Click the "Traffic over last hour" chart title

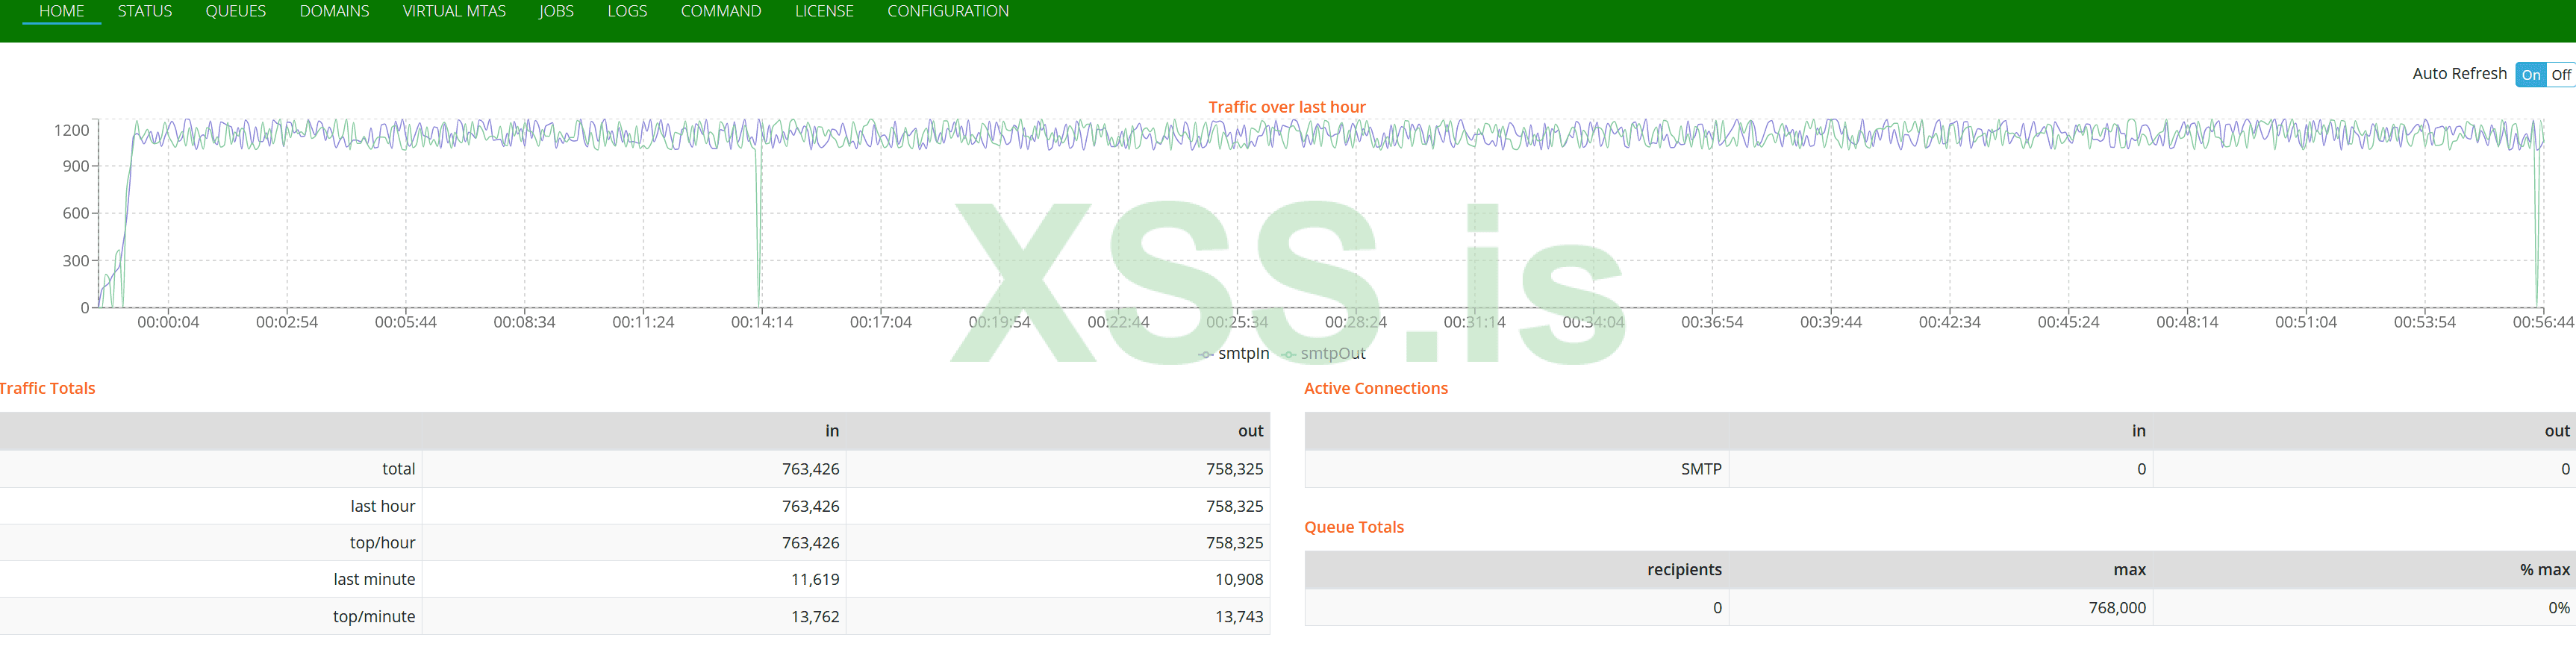1286,107
